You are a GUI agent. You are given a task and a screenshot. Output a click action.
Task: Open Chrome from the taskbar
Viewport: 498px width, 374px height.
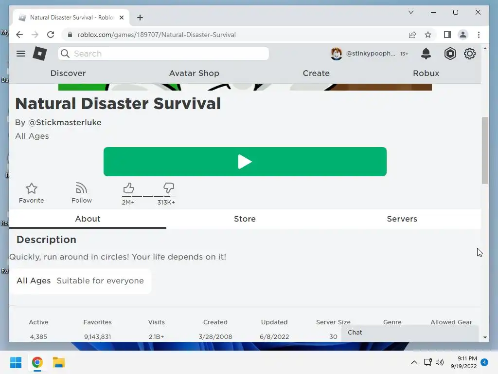pyautogui.click(x=37, y=362)
